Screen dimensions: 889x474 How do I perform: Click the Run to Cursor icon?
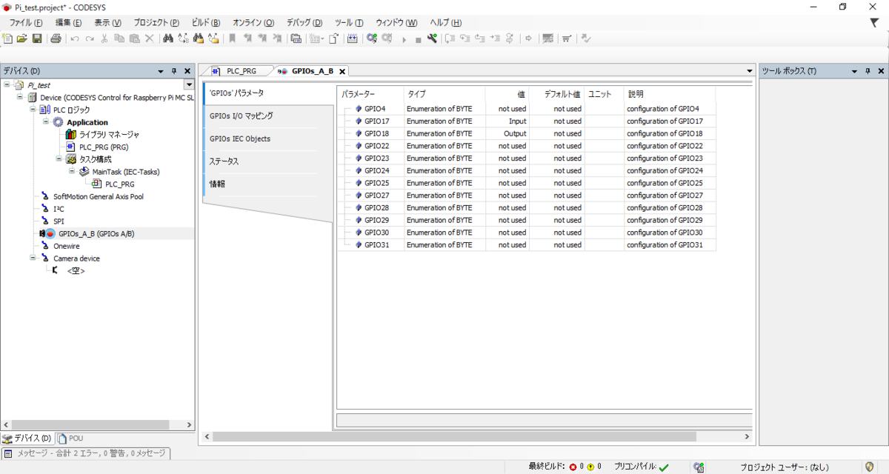pyautogui.click(x=495, y=39)
